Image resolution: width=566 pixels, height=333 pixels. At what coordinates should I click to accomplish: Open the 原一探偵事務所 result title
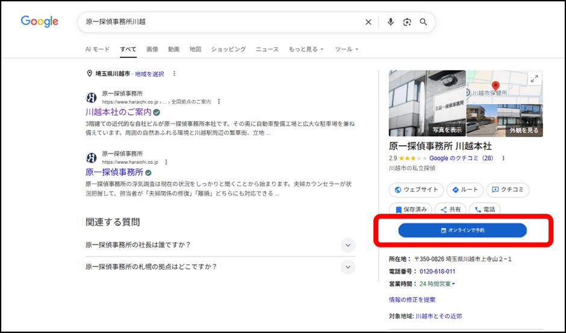click(114, 172)
